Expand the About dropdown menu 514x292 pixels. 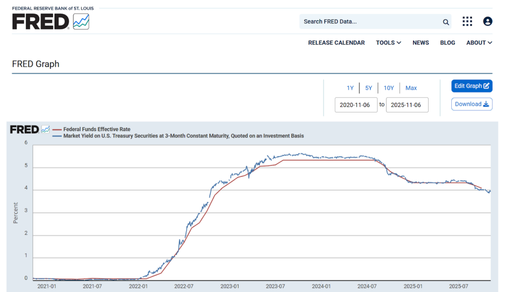(x=479, y=43)
